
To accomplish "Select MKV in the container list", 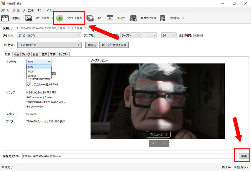I will click(39, 72).
